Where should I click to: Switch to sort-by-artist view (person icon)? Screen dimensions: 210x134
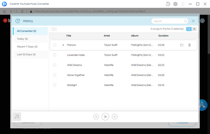(x=194, y=29)
